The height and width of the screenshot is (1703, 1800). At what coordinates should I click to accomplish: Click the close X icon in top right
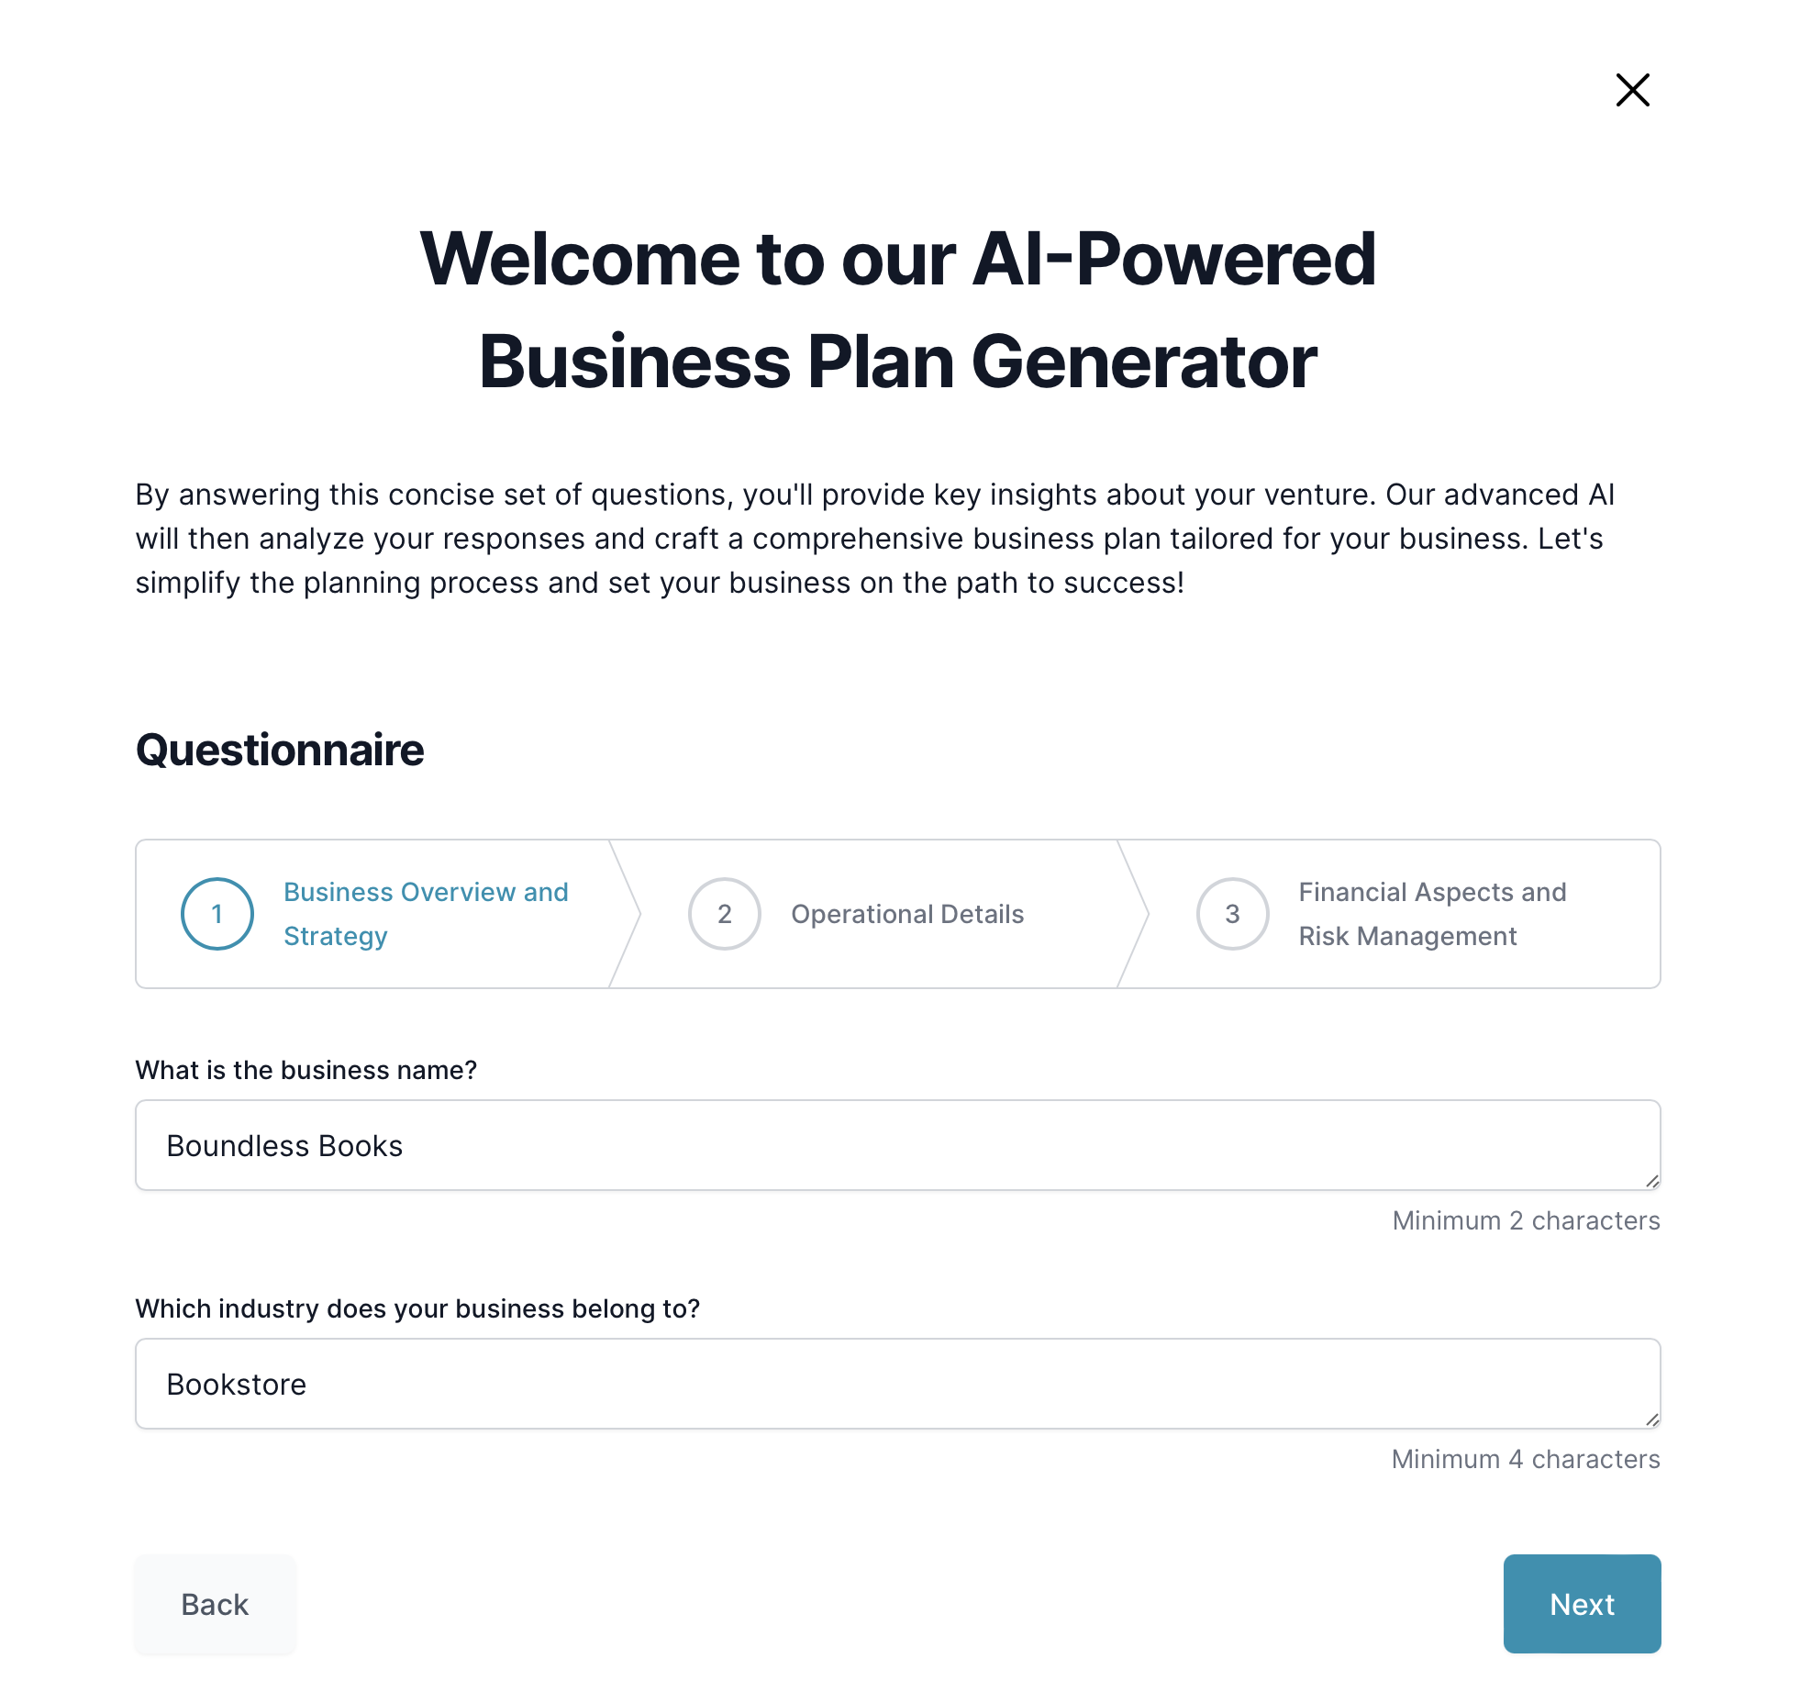point(1632,90)
